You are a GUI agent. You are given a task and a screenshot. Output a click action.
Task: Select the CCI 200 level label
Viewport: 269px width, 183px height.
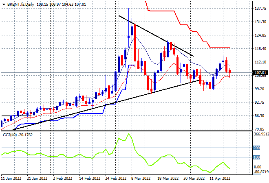257,148
